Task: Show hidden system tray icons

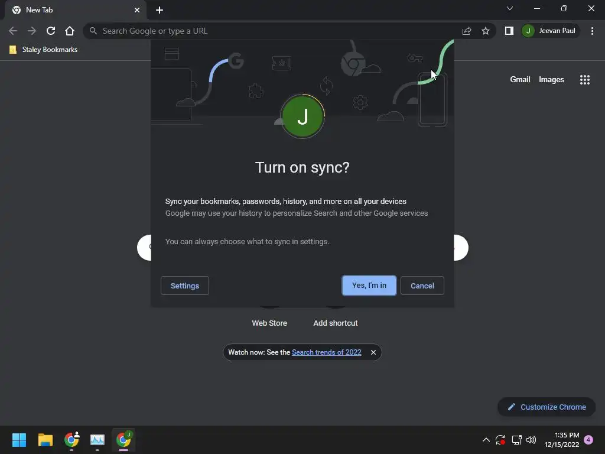Action: click(x=486, y=440)
